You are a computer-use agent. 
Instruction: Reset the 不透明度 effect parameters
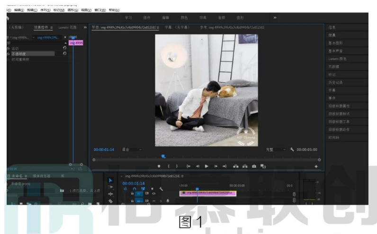[64, 53]
